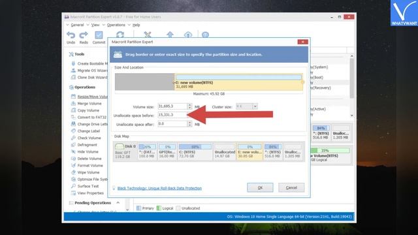Image resolution: width=418 pixels, height=235 pixels.
Task: Click the Cancel button
Action: tap(291, 187)
